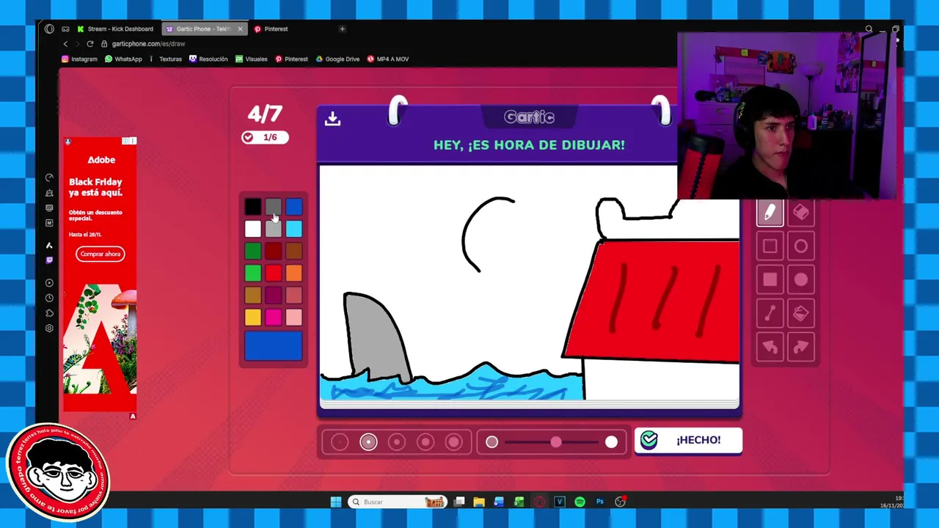This screenshot has width=939, height=528.
Task: Adjust the opacity slider handle
Action: pyautogui.click(x=556, y=441)
